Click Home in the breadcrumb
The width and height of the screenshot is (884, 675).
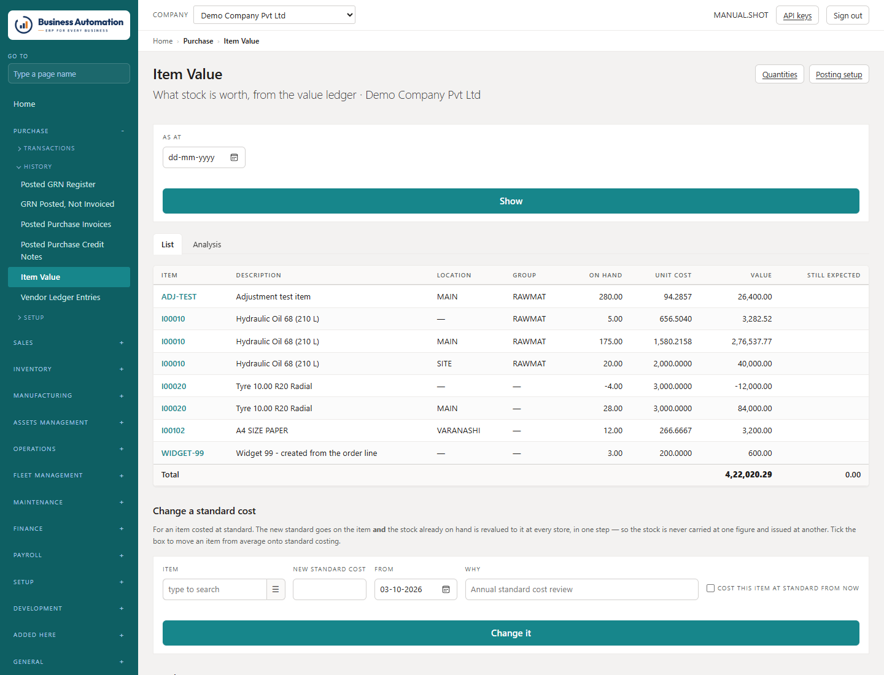[163, 41]
